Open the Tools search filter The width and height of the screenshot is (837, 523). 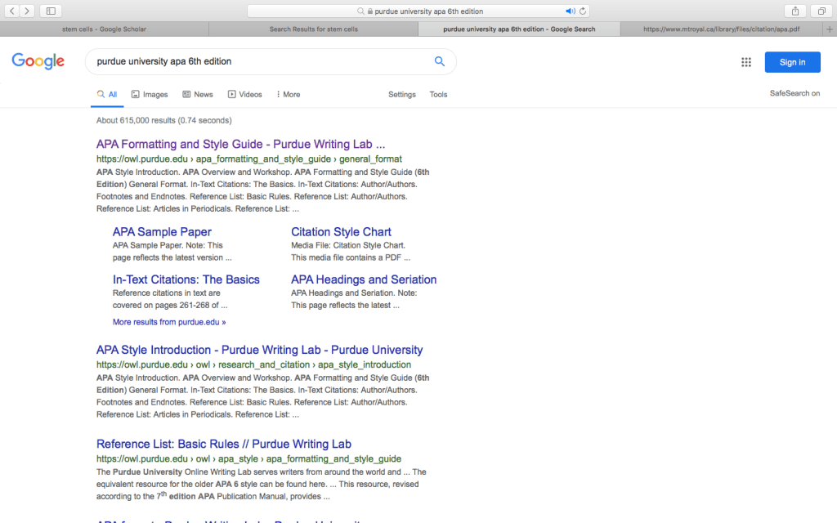[x=438, y=95]
